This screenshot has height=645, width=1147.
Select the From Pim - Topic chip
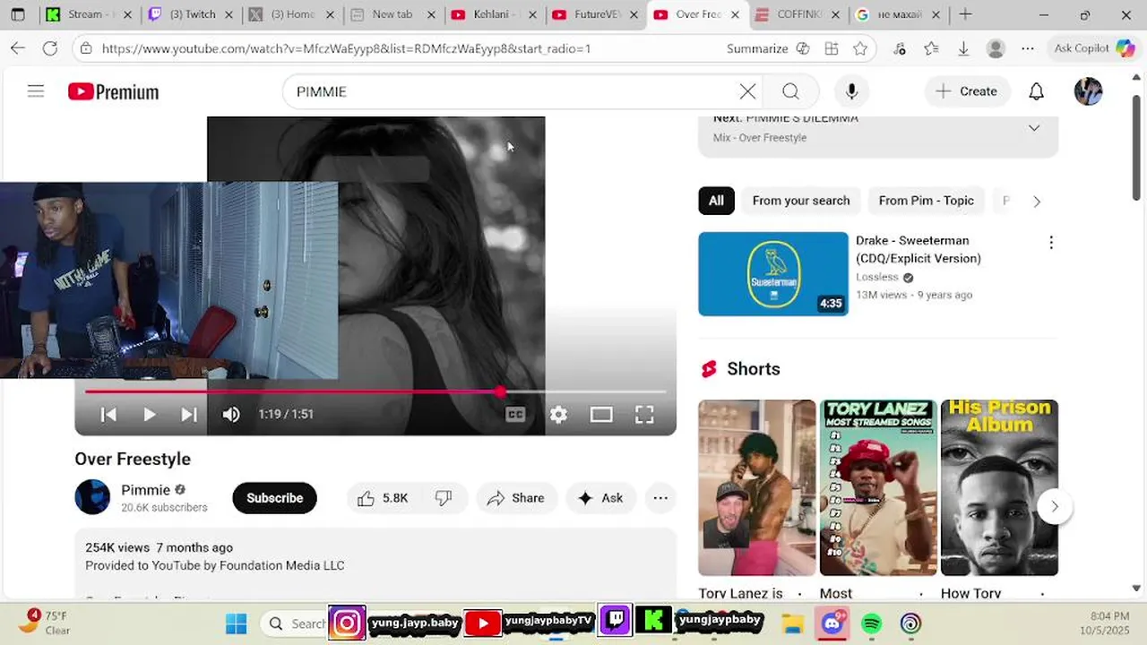pyautogui.click(x=927, y=201)
